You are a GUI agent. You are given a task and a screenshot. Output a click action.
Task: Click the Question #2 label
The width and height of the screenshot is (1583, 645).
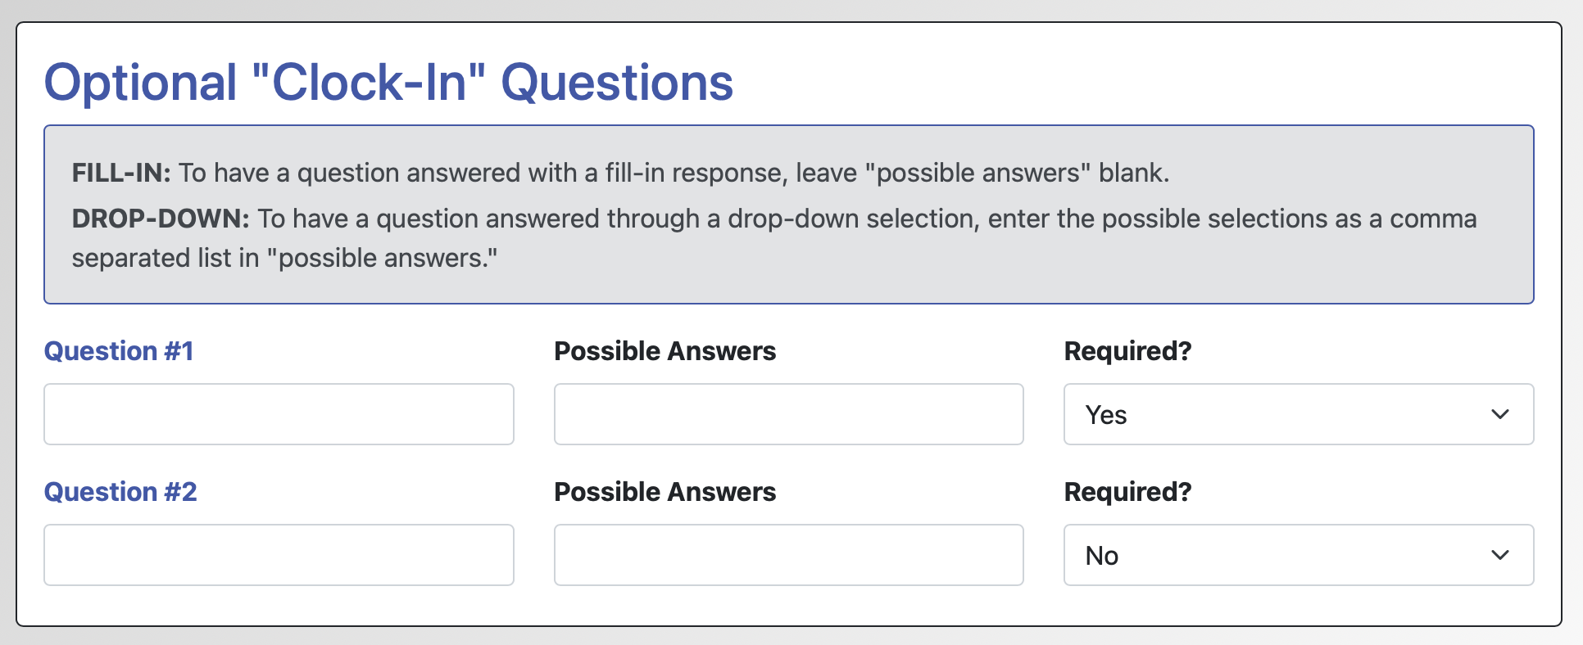pos(120,492)
